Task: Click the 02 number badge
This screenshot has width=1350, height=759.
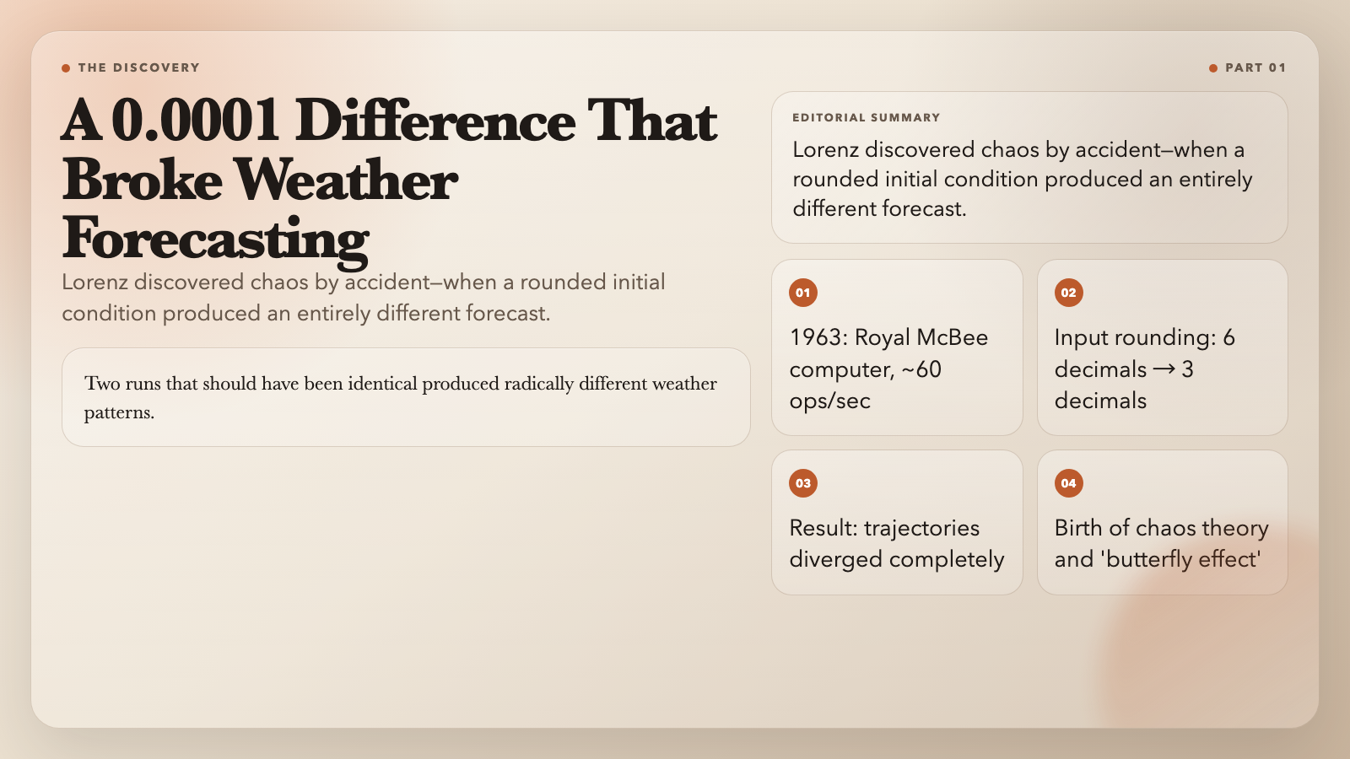Action: pos(1068,293)
